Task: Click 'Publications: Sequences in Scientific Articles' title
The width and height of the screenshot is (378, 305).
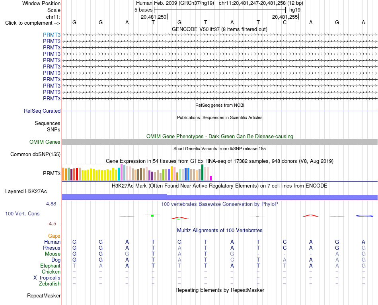Action: pyautogui.click(x=220, y=117)
